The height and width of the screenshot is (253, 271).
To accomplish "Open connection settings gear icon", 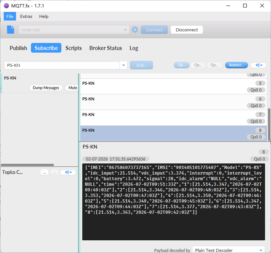I will tap(135, 29).
